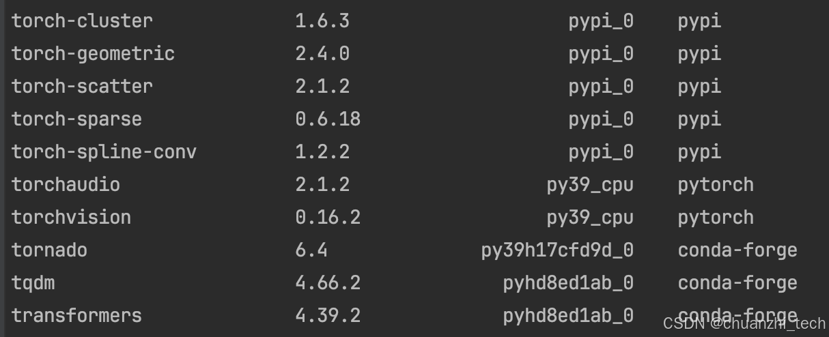
Task: Select version number 0.6.18
Action: coord(328,119)
